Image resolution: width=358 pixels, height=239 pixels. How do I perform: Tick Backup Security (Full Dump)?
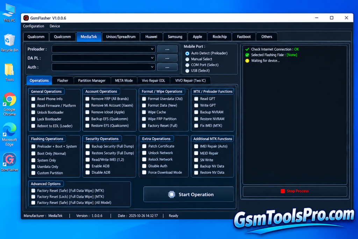point(87,146)
